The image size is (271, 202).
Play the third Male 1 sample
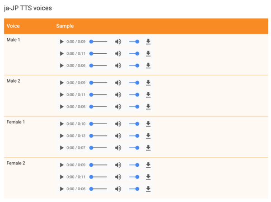click(x=62, y=66)
